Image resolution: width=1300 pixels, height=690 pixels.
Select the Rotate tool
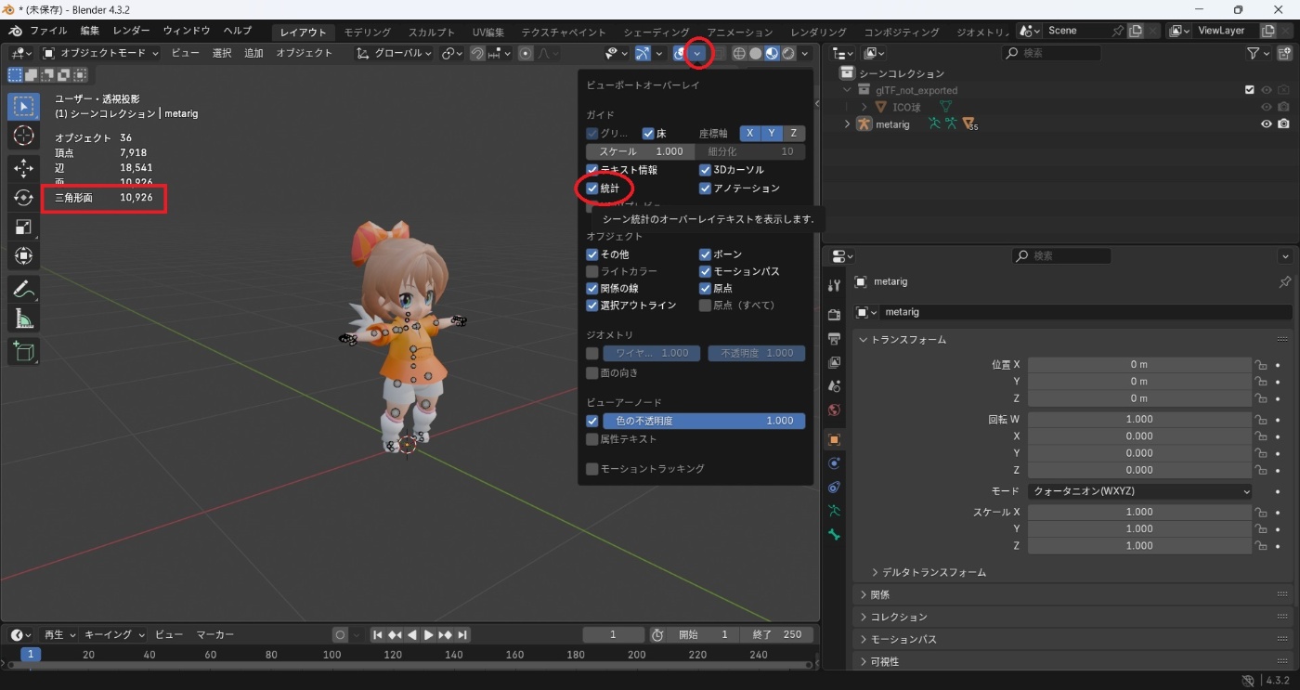coord(24,198)
